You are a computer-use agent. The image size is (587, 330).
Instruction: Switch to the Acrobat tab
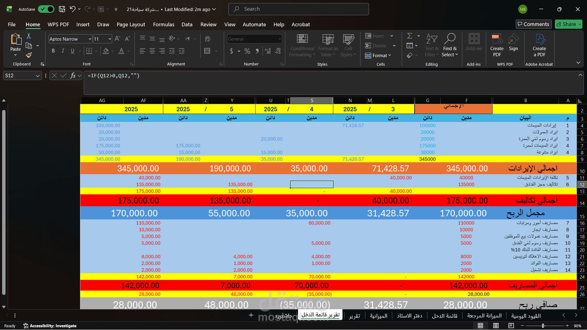click(301, 24)
